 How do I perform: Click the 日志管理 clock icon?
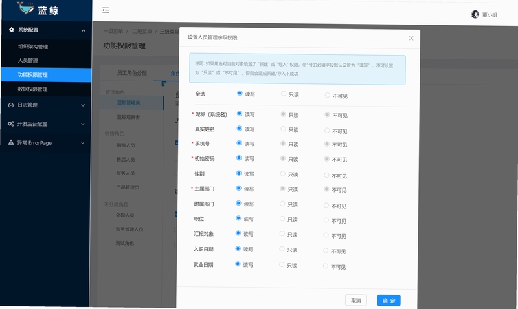11,105
